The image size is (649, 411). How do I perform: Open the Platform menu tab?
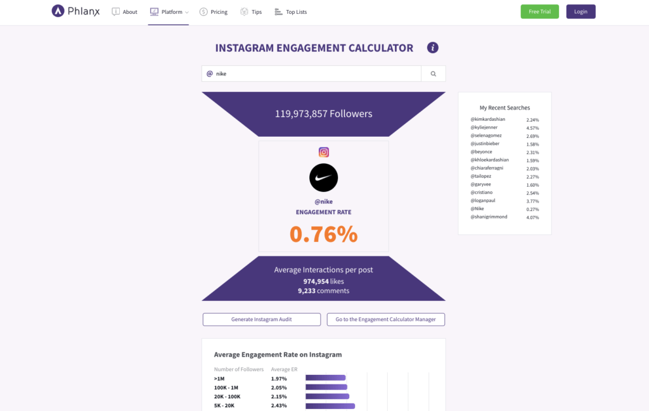coord(169,11)
